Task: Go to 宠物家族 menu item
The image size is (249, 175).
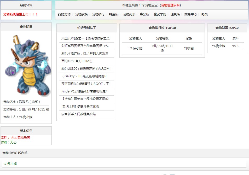Action: [81, 14]
